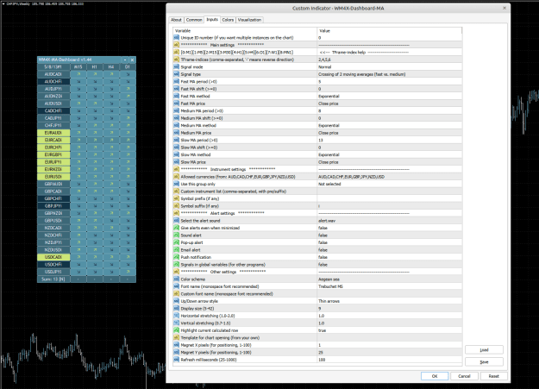Switch to the About tab
This screenshot has width=539, height=389.
176,20
